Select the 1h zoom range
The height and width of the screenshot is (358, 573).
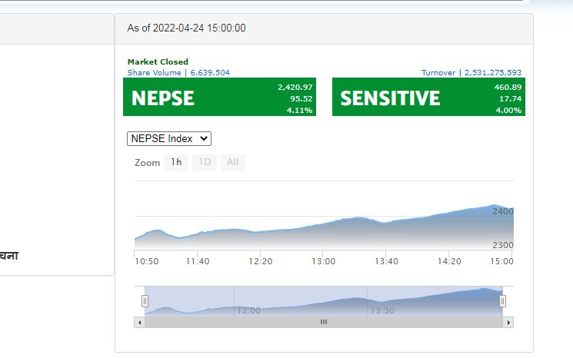click(176, 162)
